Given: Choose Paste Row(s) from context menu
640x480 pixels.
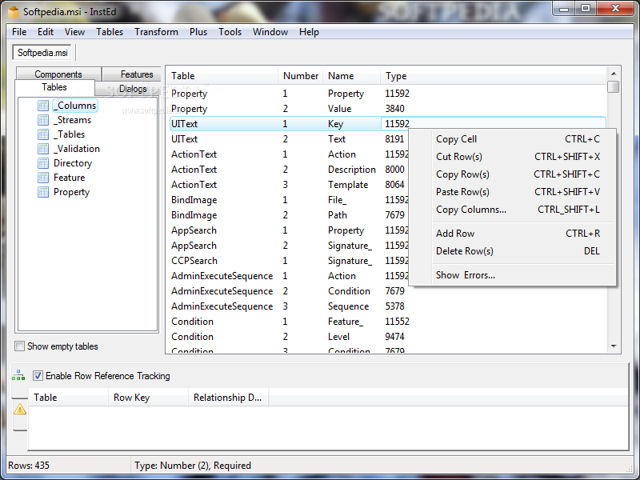Looking at the screenshot, I should click(x=513, y=192).
